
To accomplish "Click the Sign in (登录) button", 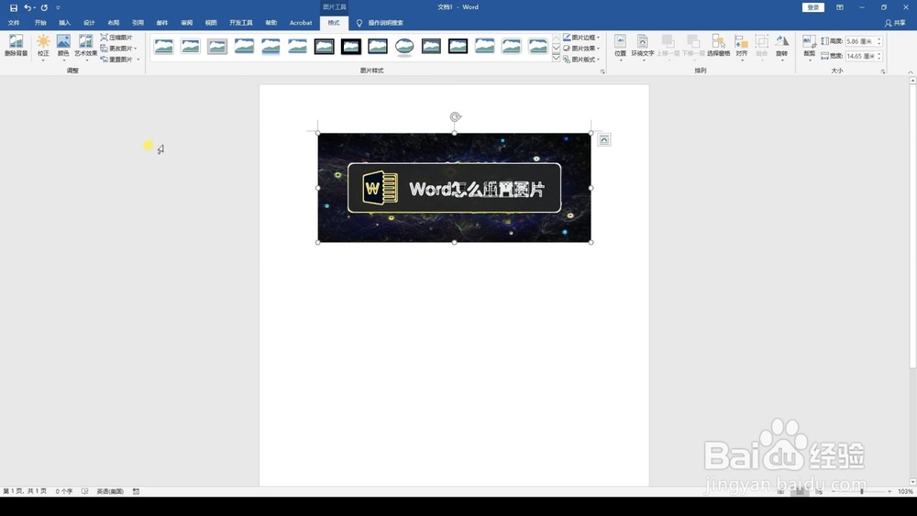I will [x=813, y=7].
